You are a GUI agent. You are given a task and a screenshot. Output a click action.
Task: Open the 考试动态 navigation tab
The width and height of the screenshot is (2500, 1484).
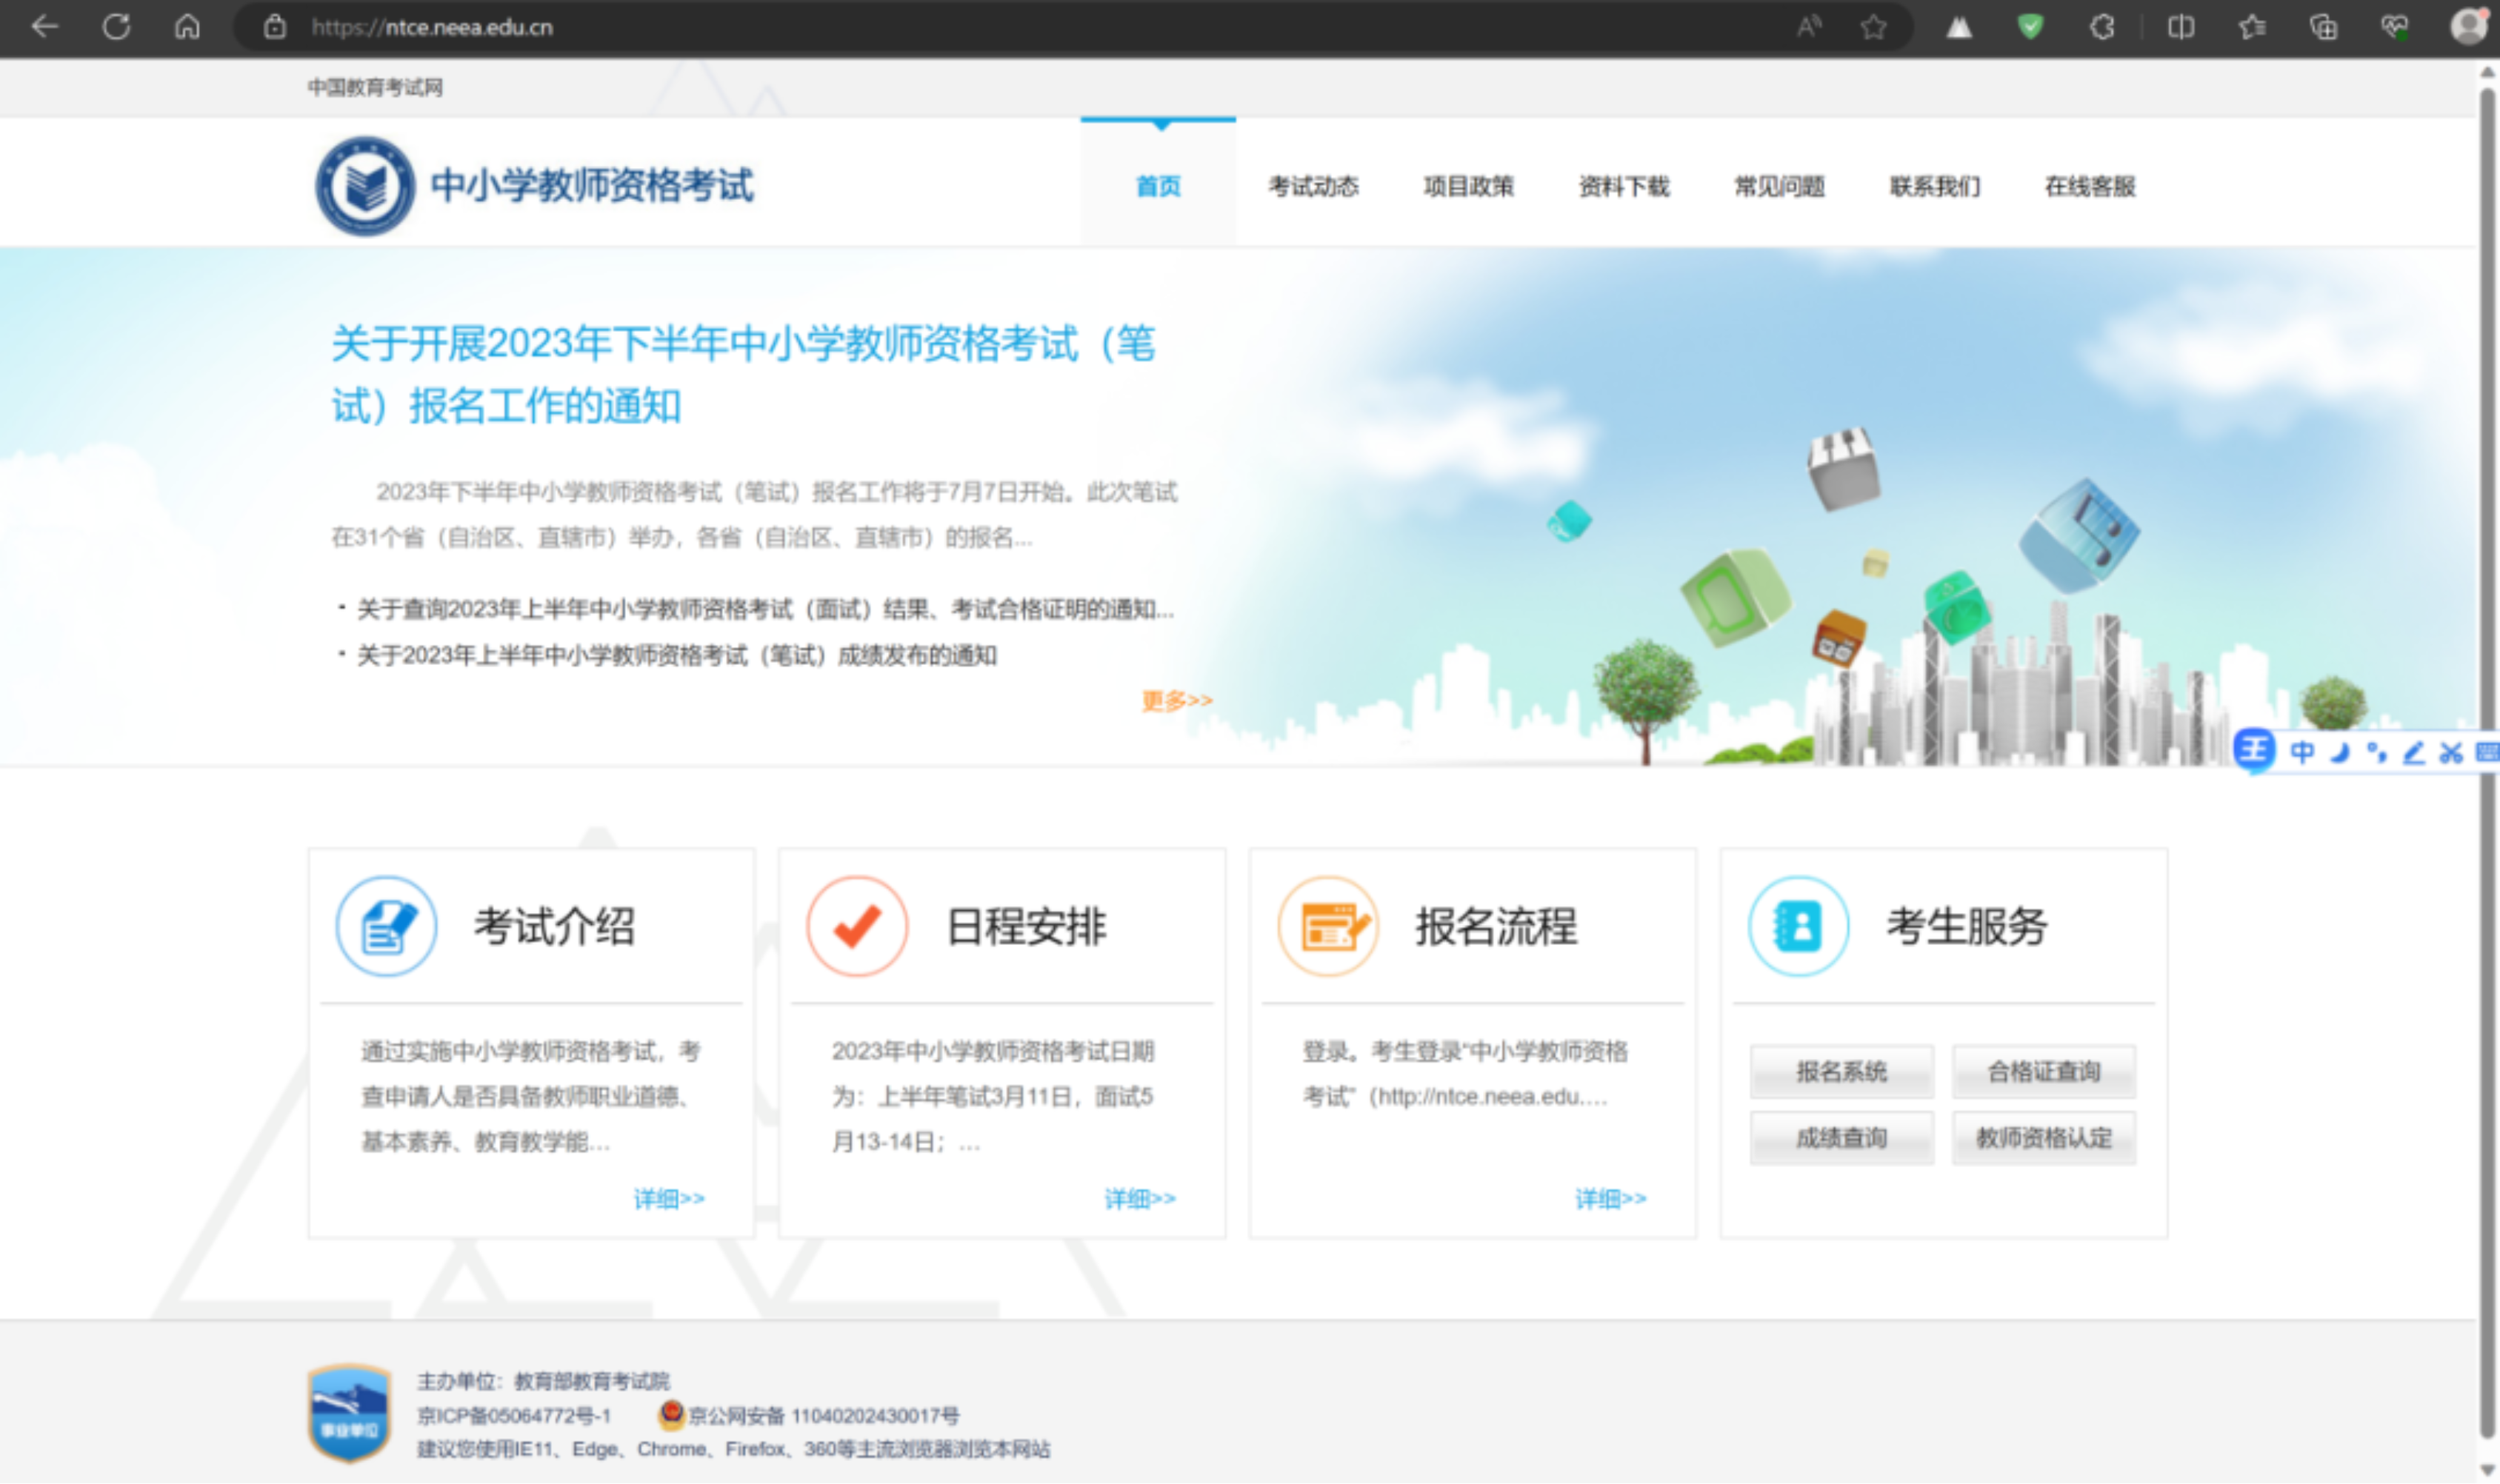click(1313, 186)
